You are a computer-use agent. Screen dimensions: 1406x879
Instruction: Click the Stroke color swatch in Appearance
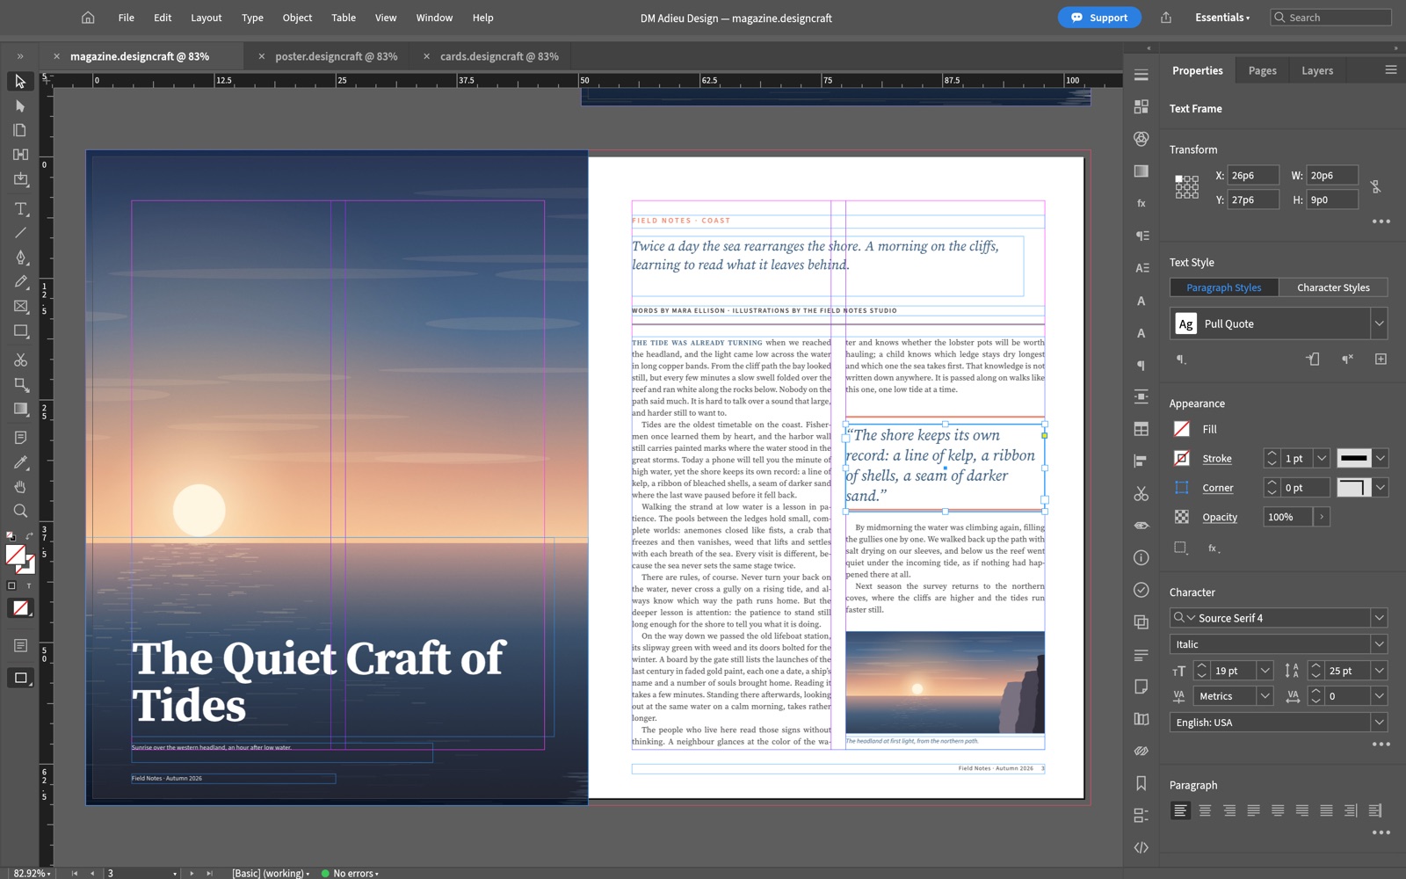click(x=1182, y=458)
